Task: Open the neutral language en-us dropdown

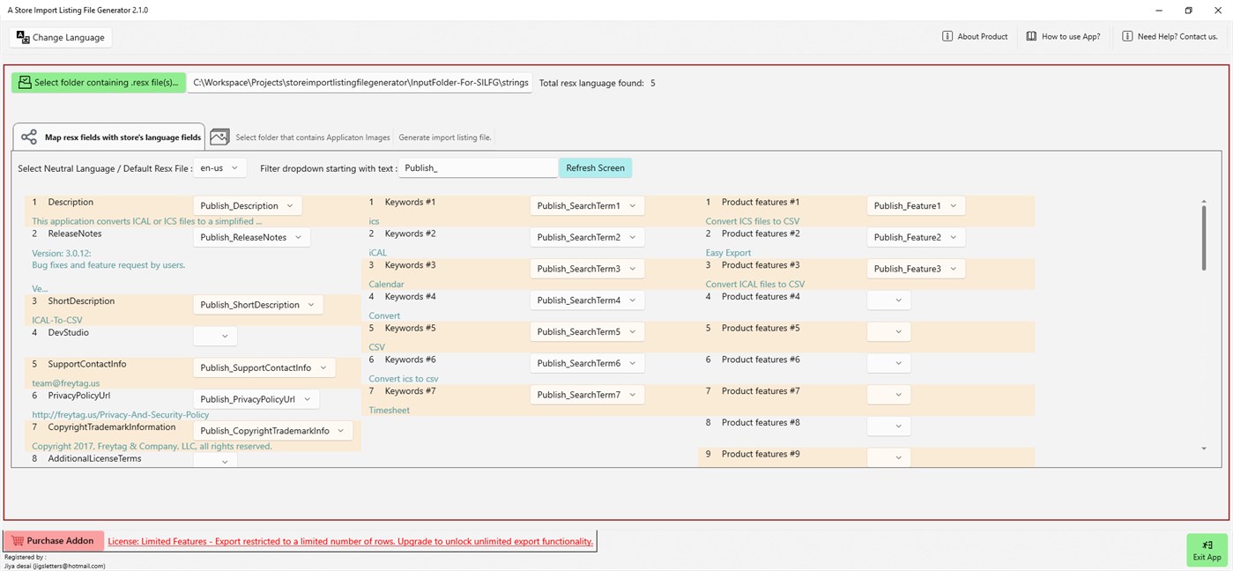Action: click(x=220, y=168)
